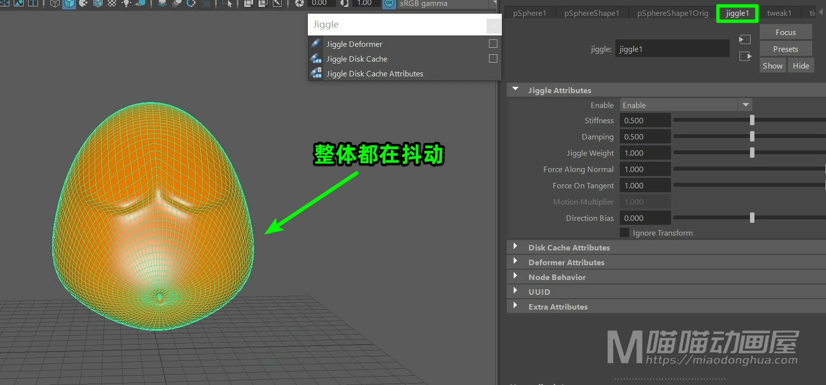Click the jiggle node name field
826x385 pixels.
pyautogui.click(x=672, y=49)
